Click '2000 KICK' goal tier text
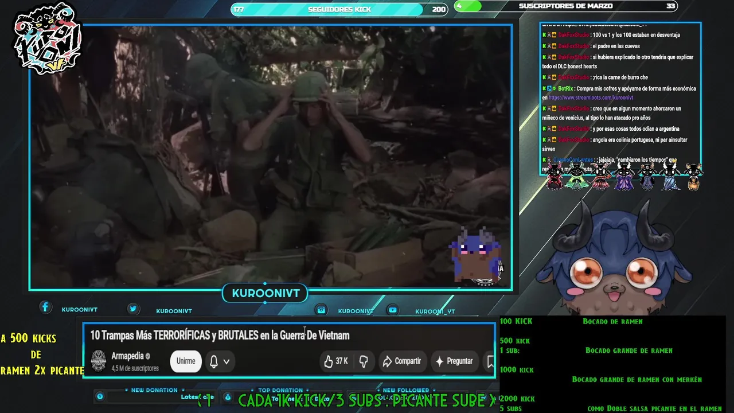The image size is (734, 413). coord(517,399)
